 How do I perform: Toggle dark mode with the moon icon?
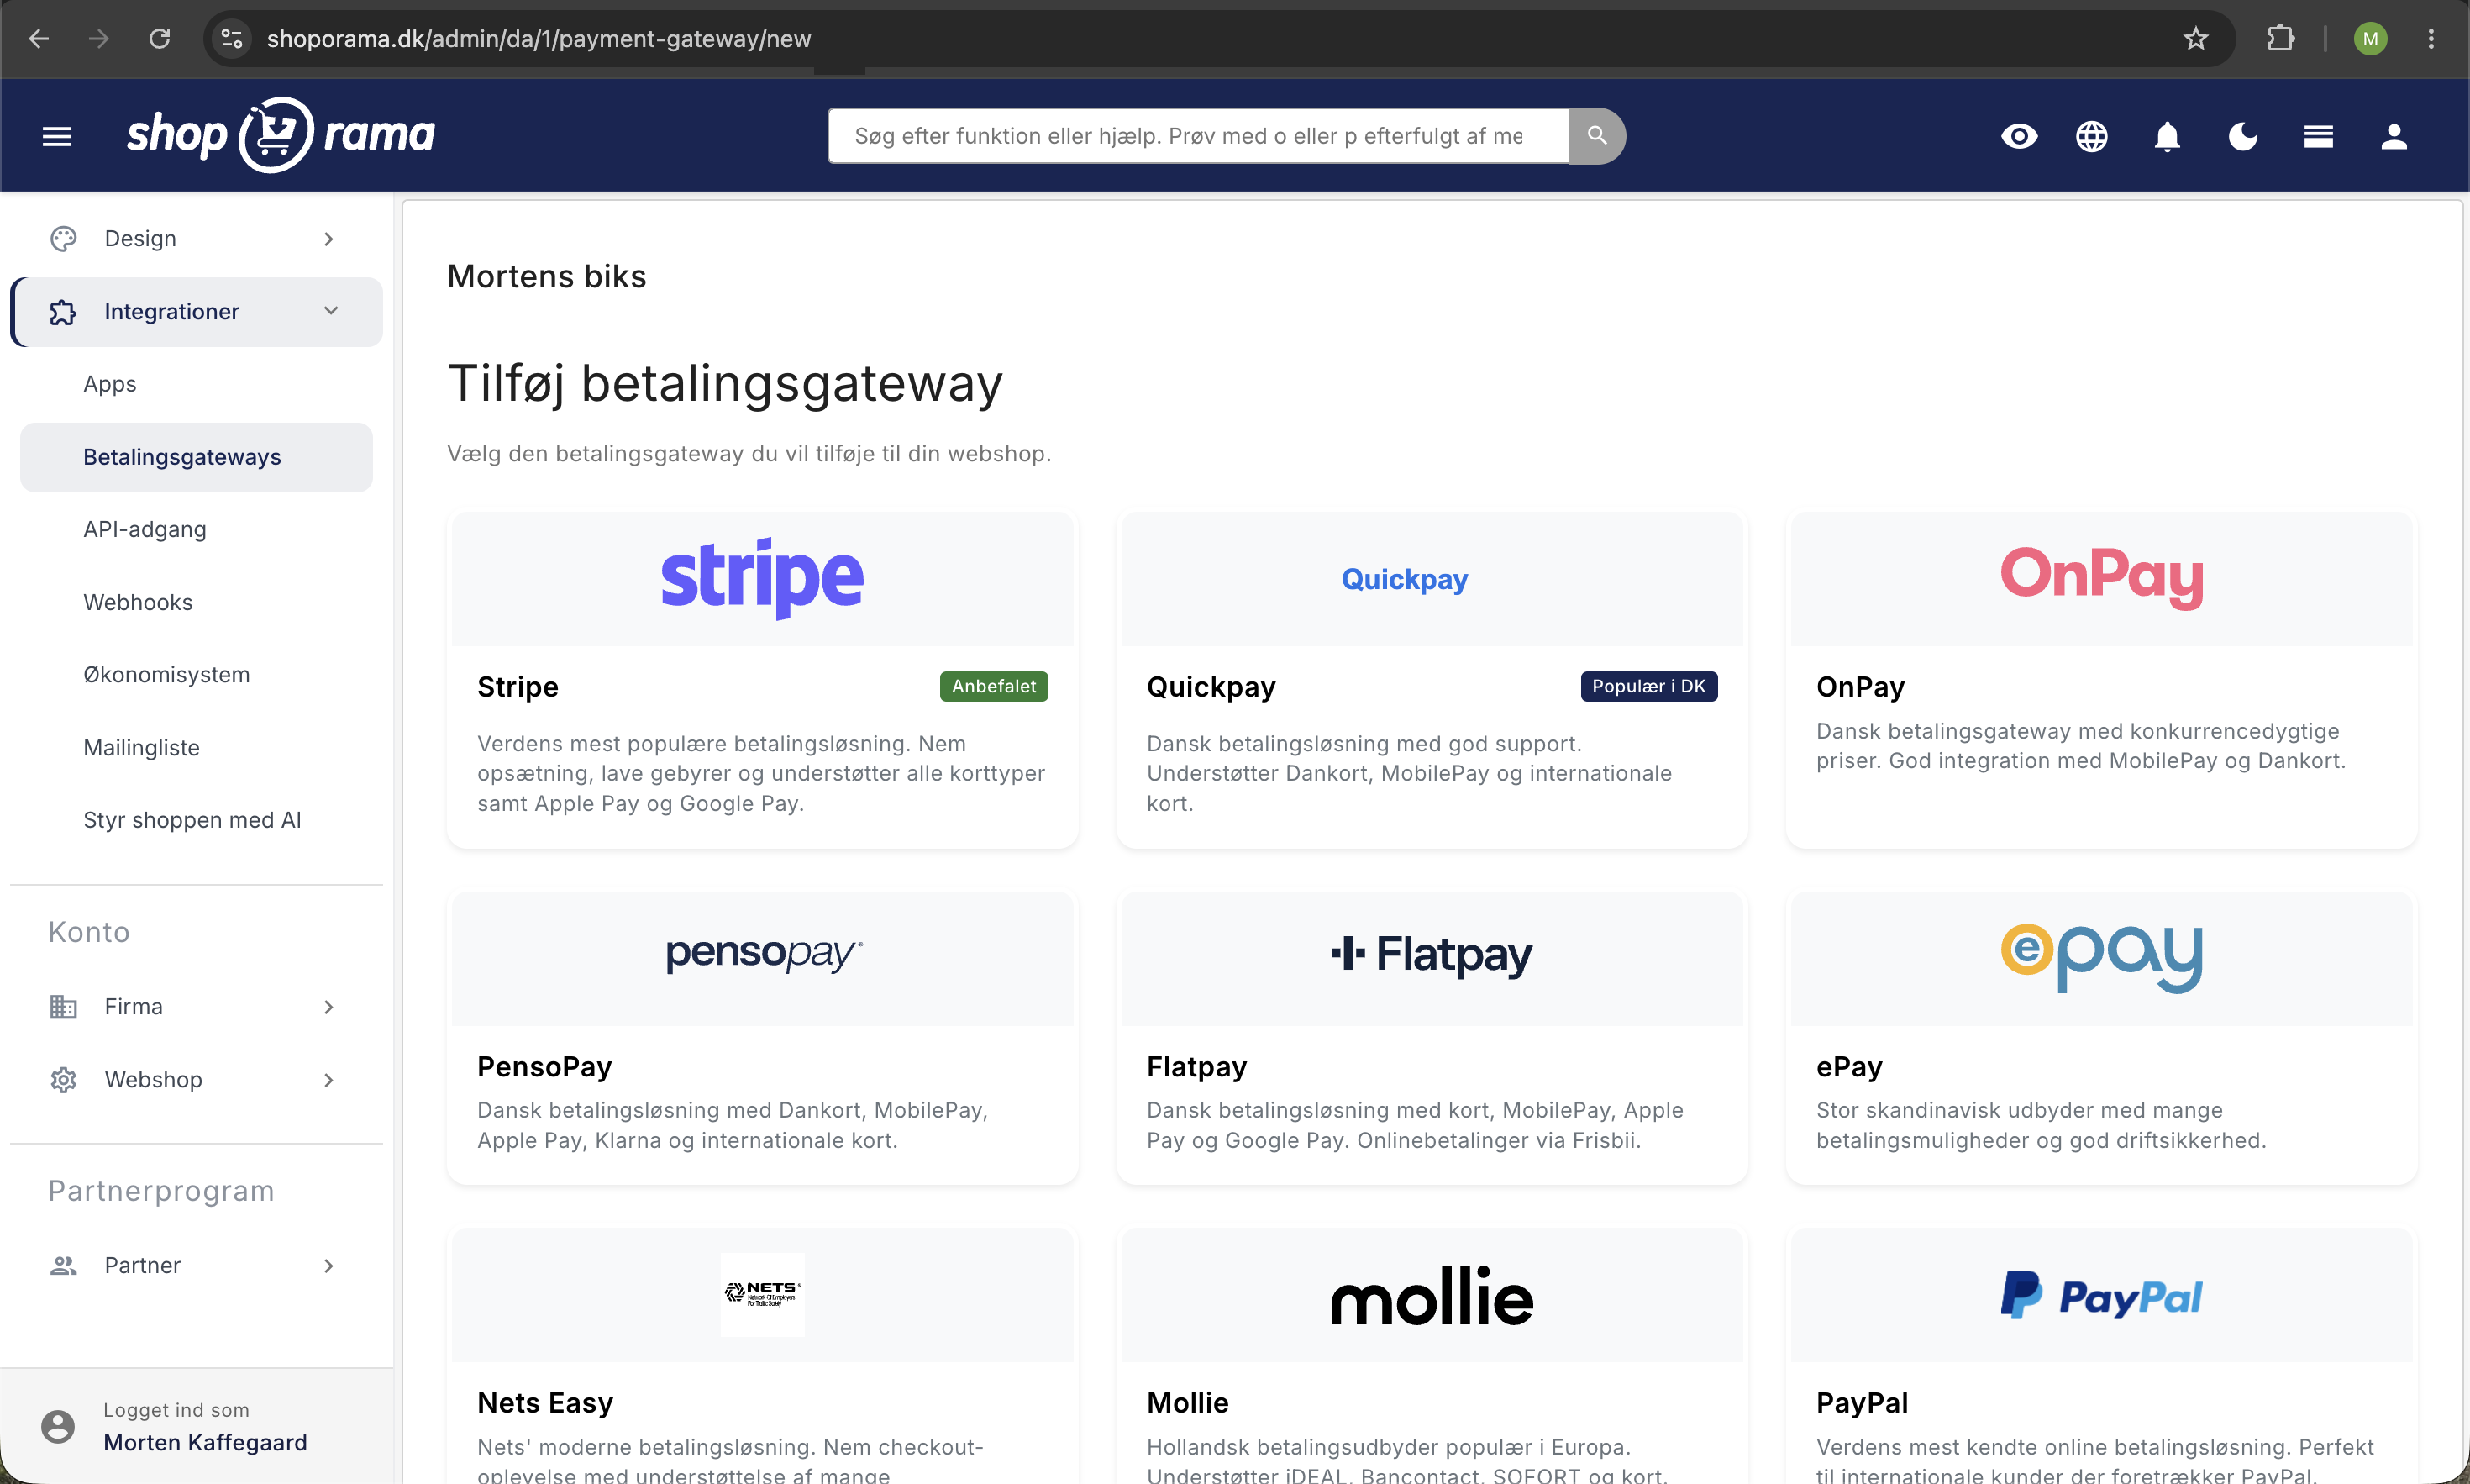[2242, 136]
